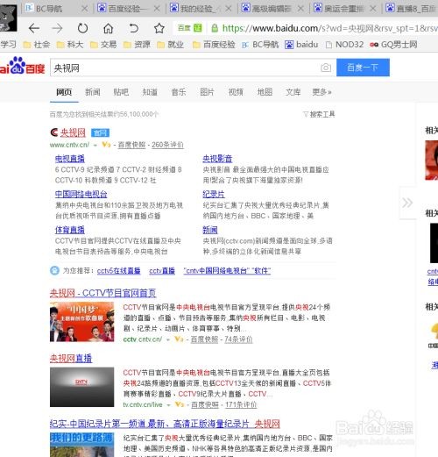438x457 pixels.
Task: Click the 中国梦 result thumbnail
Action: pyautogui.click(x=81, y=322)
